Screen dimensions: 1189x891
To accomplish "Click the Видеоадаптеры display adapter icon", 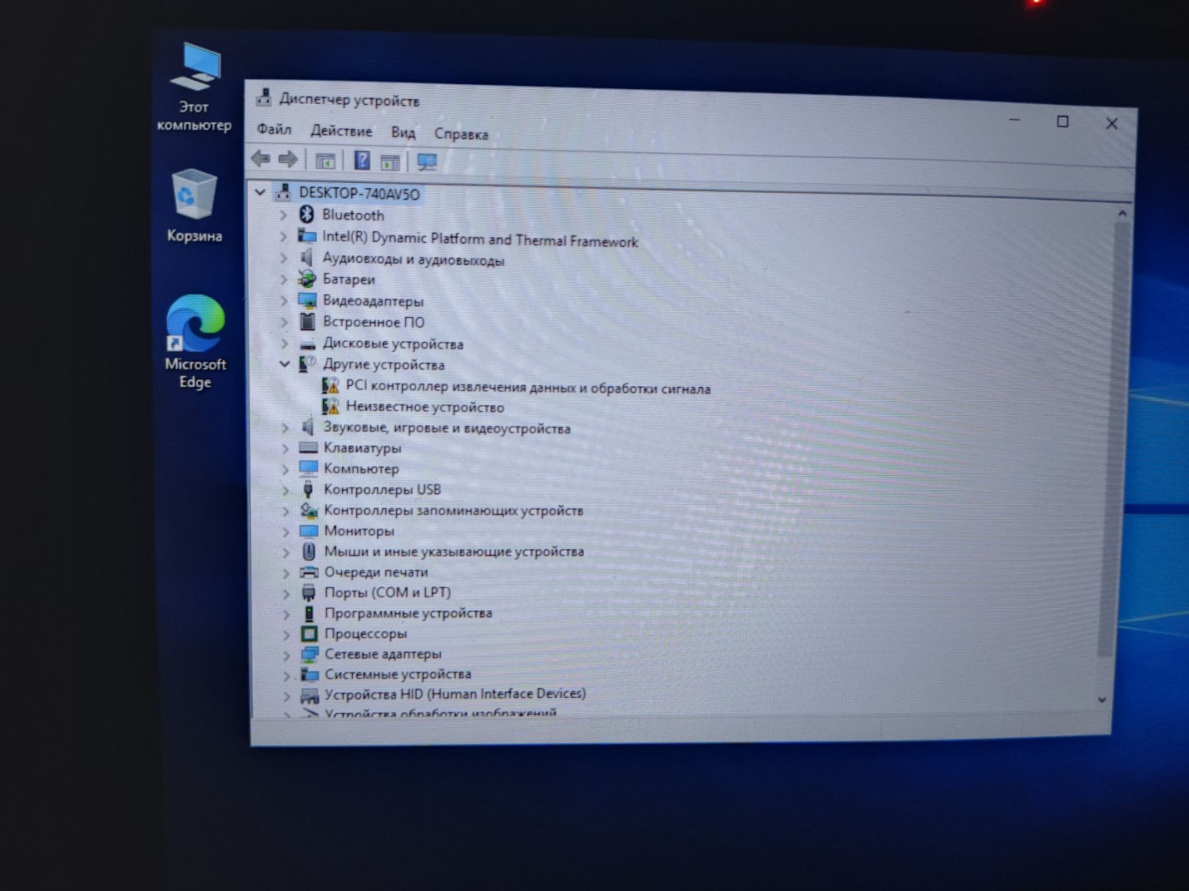I will tap(307, 301).
